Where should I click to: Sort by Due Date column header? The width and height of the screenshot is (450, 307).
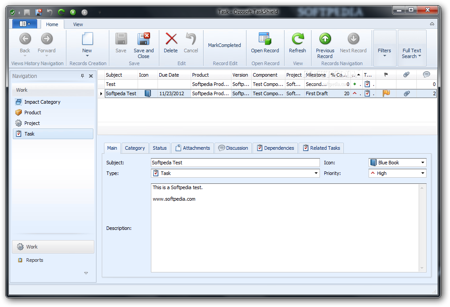point(174,75)
